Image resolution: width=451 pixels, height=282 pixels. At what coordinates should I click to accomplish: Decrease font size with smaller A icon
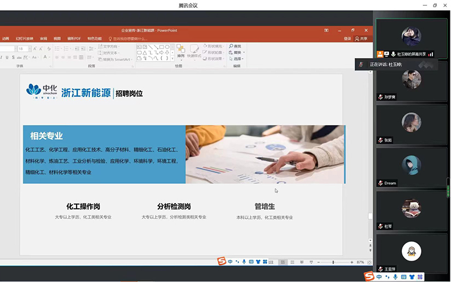coord(41,49)
